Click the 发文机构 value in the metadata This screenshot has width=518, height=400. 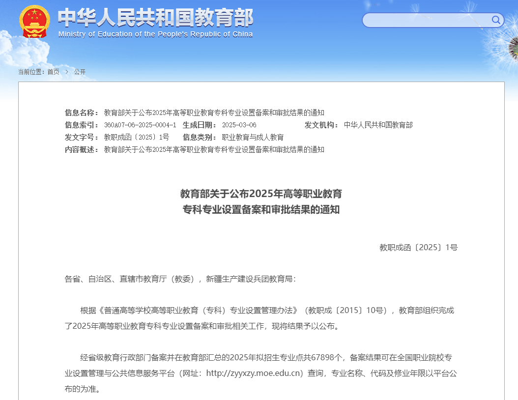point(378,125)
